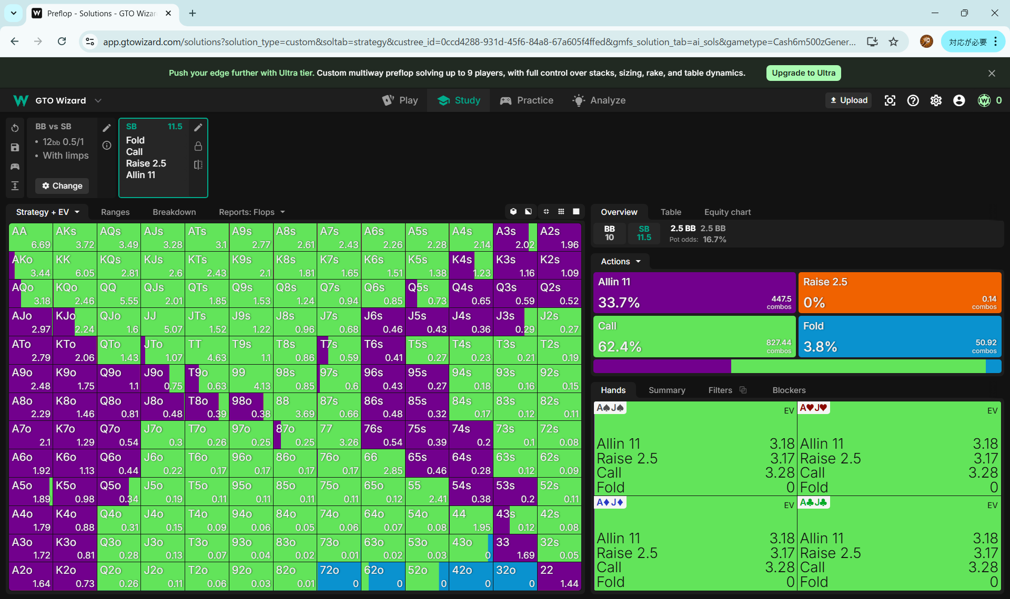Switch to full-square grid cell view
The height and width of the screenshot is (599, 1010).
[576, 212]
